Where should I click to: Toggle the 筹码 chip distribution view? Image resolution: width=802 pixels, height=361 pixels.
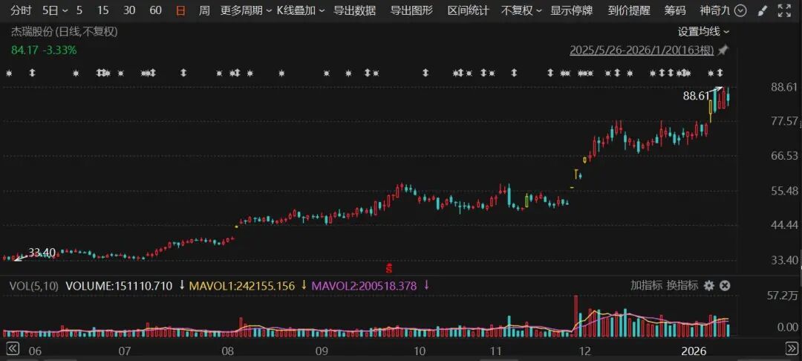(x=675, y=10)
